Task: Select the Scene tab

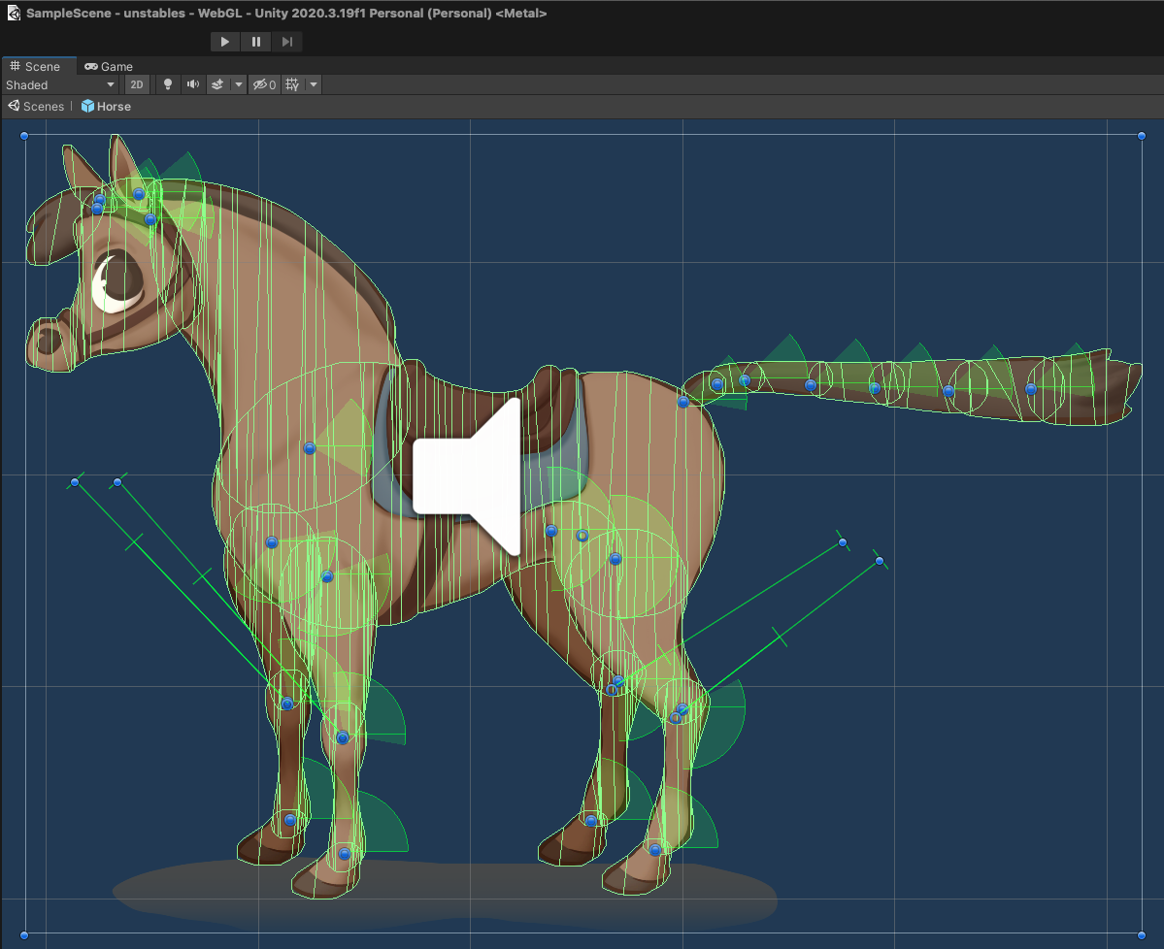Action: tap(35, 66)
